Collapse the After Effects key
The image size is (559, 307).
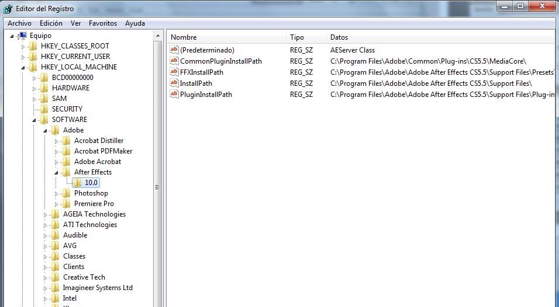(56, 173)
